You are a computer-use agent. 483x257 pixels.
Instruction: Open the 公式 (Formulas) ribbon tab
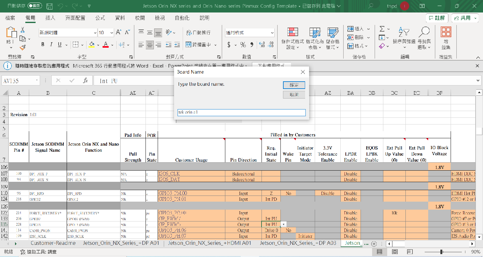tap(100, 18)
